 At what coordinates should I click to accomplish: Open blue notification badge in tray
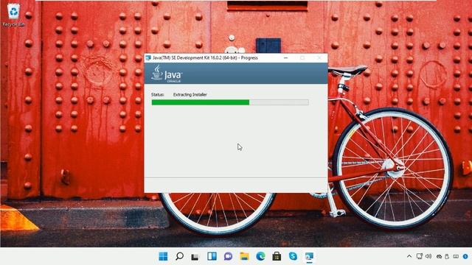(x=465, y=257)
